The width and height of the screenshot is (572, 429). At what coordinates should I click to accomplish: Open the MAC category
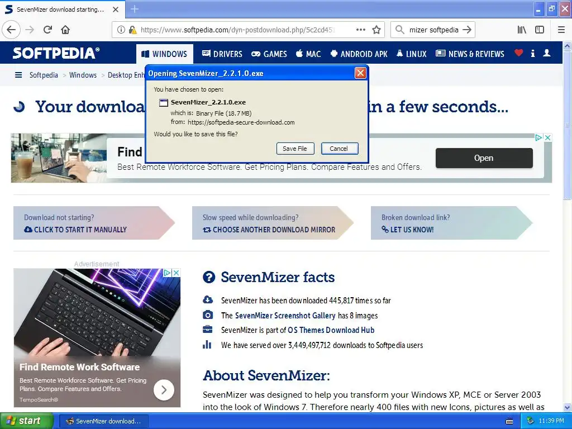click(x=308, y=54)
